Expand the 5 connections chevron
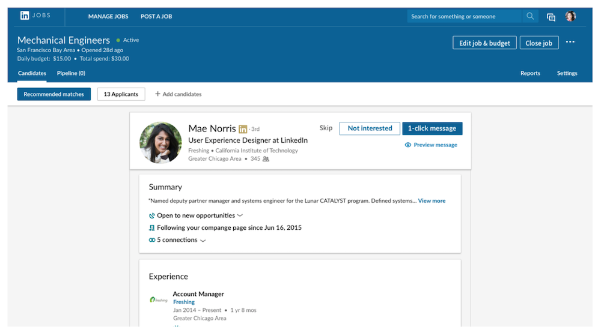The image size is (601, 336). (203, 241)
